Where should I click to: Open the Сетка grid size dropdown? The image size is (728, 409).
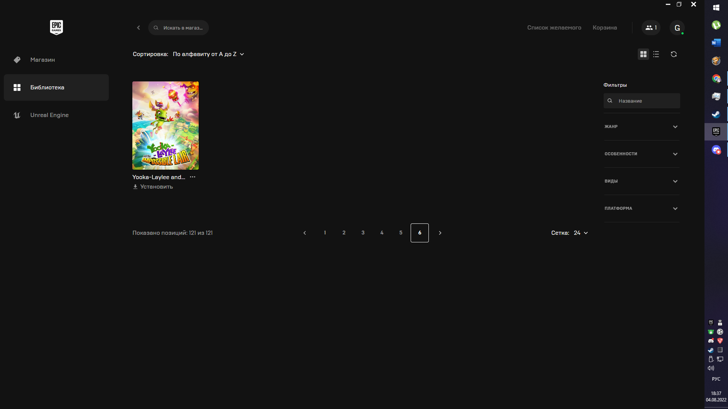[x=580, y=233]
